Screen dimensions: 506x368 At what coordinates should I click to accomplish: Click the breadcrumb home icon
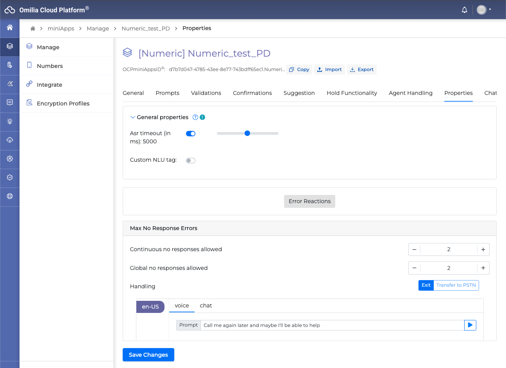click(33, 29)
